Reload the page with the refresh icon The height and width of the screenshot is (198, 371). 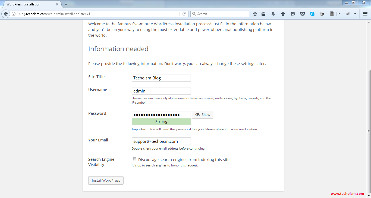click(184, 14)
